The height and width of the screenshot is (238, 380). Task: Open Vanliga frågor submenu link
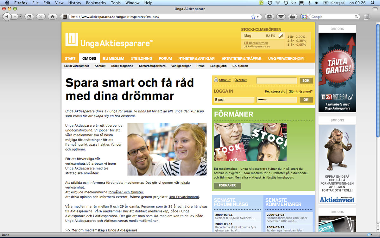pos(181,66)
